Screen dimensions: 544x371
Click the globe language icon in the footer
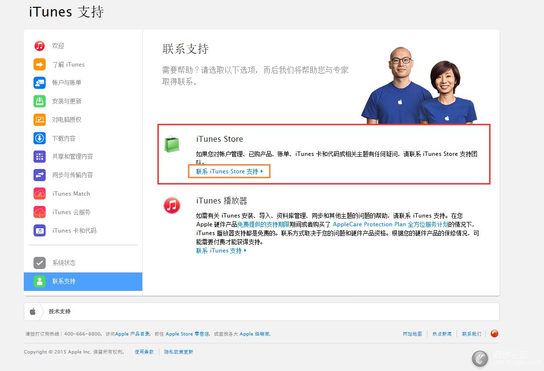494,334
